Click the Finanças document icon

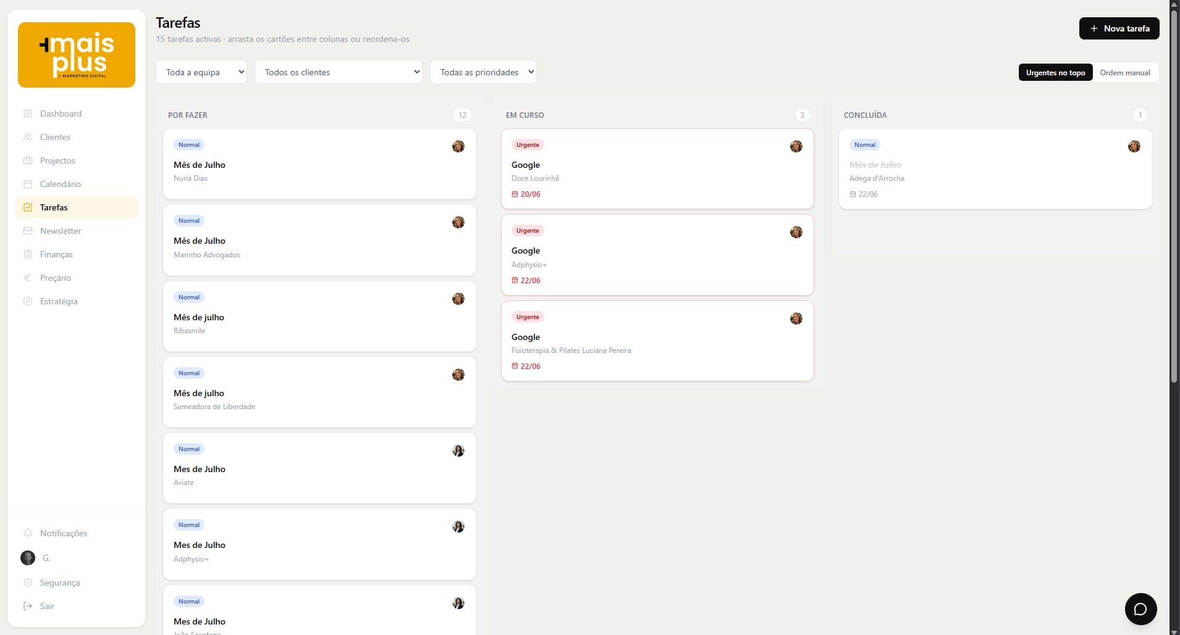28,254
